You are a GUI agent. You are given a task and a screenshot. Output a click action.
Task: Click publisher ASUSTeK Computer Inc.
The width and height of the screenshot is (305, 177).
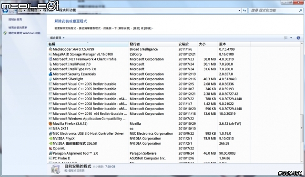tap(148, 158)
